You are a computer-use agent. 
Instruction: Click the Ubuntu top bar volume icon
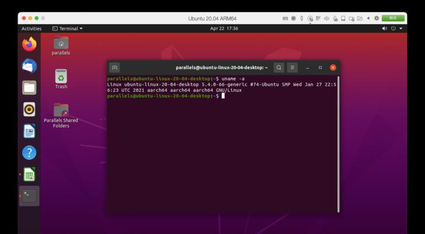[x=384, y=29]
